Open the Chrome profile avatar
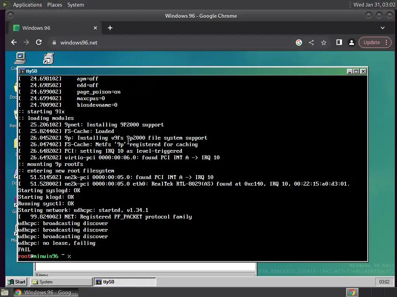Image resolution: width=397 pixels, height=297 pixels. [351, 43]
